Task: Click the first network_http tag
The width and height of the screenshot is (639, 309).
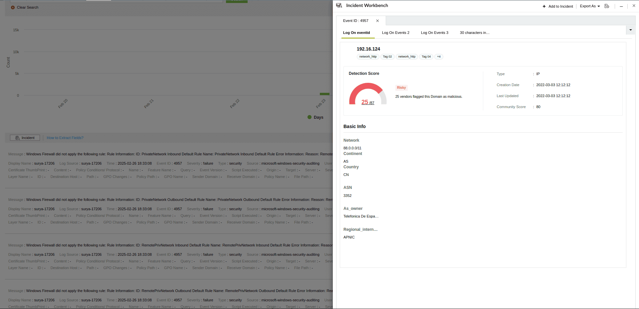Action: click(368, 57)
